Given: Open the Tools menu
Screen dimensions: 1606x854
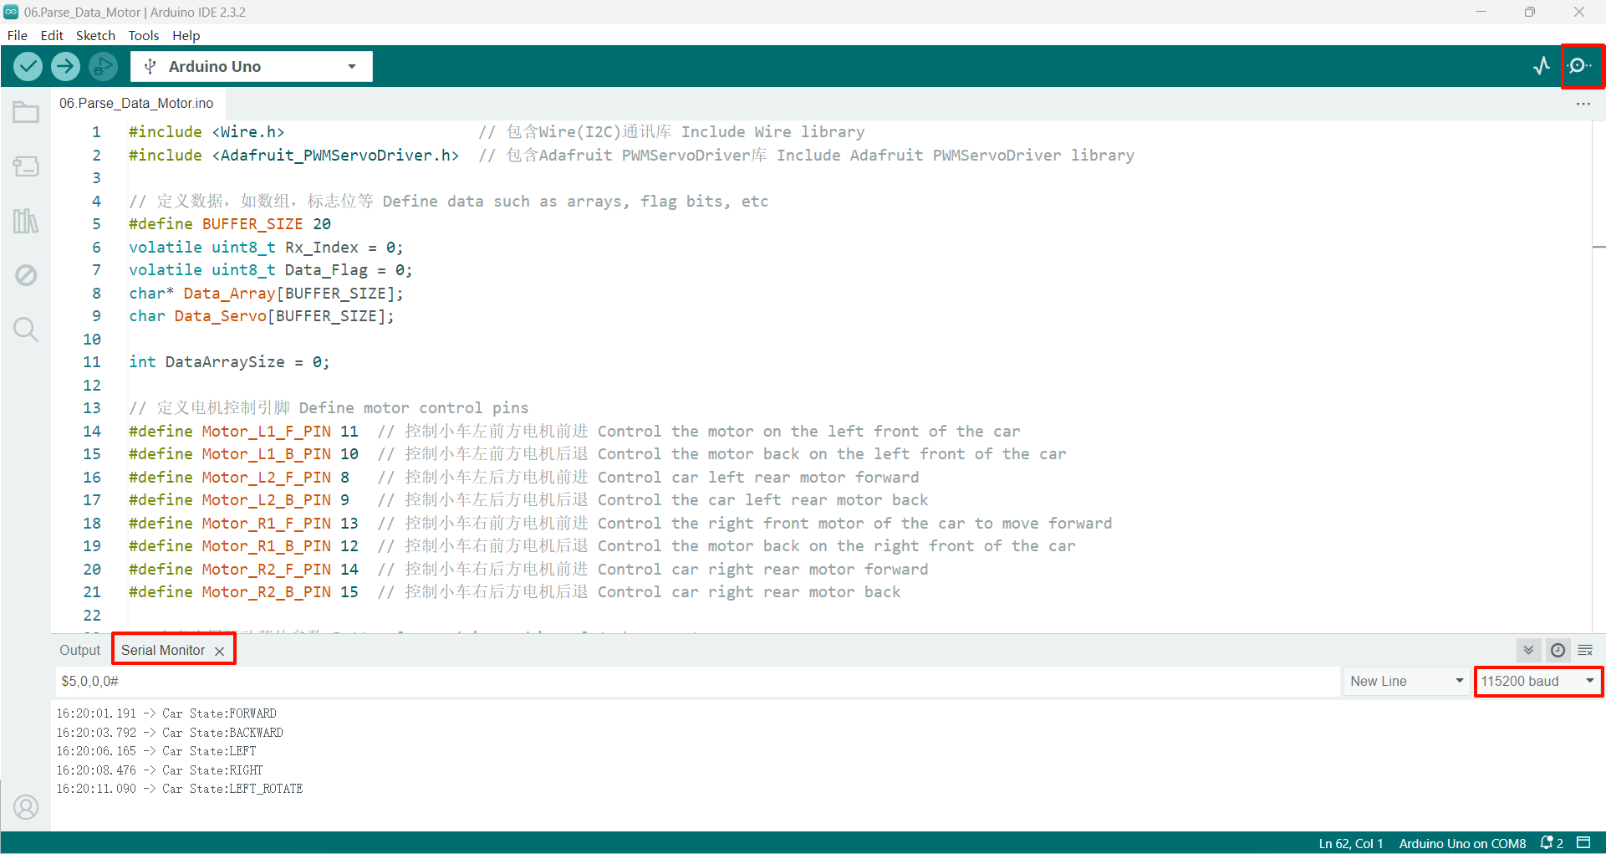Looking at the screenshot, I should click(143, 35).
